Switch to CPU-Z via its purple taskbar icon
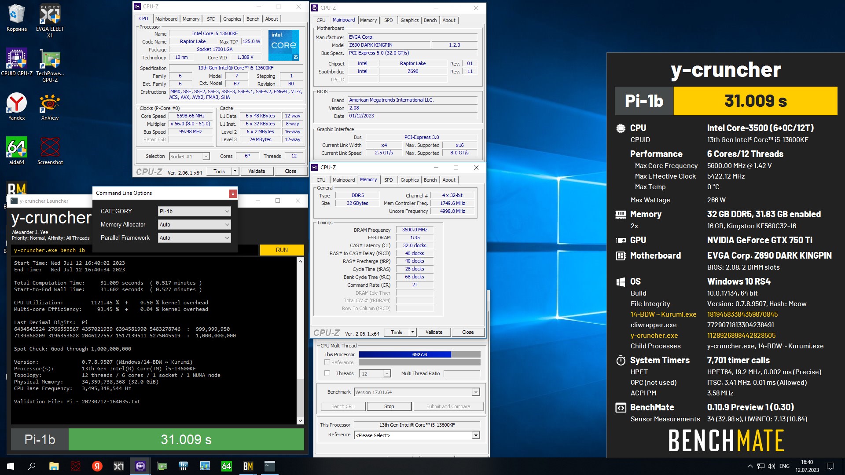 (x=140, y=466)
